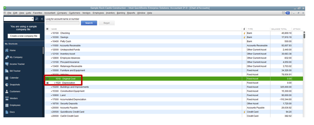The width and height of the screenshot is (314, 125).
Task: Open the Calendar shortcut icon
Action: coord(7,78)
